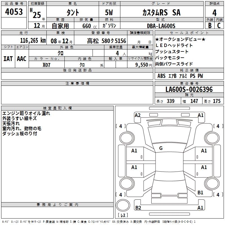Select the sales point オークションデビュー
225x225 pixels.
click(x=181, y=39)
